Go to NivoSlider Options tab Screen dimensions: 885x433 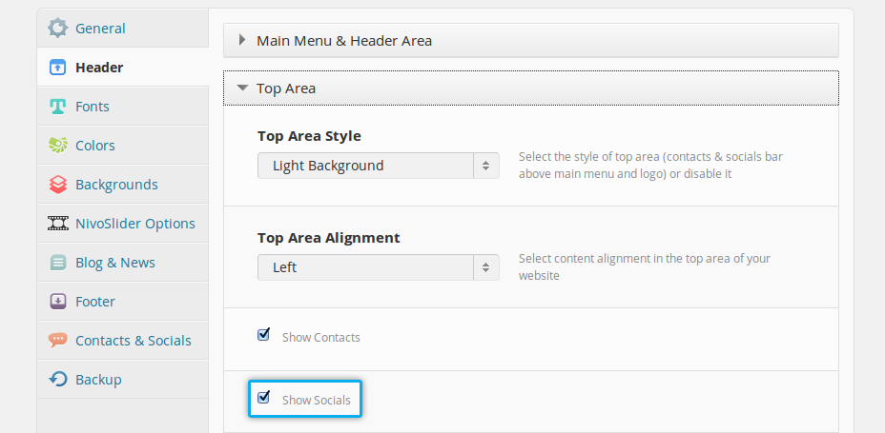pyautogui.click(x=135, y=224)
